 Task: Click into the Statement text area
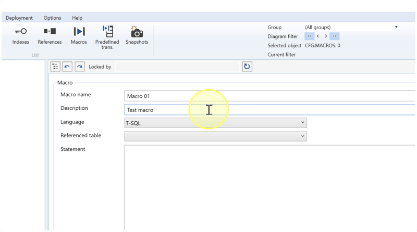pyautogui.click(x=269, y=187)
